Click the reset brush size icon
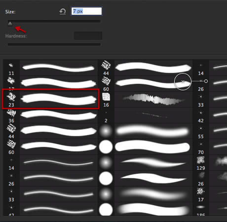The height and width of the screenshot is (222, 227). [x=63, y=11]
